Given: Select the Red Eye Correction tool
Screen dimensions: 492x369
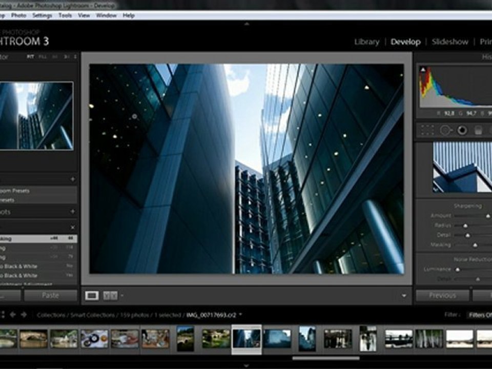Looking at the screenshot, I should [x=462, y=130].
